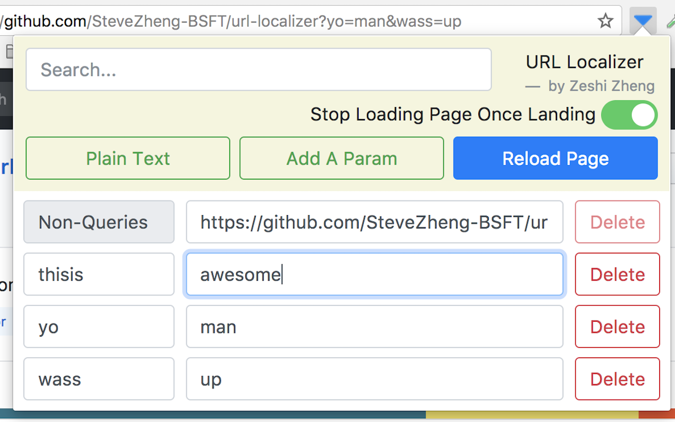Delete the 'yo' query parameter
This screenshot has height=422, width=675.
(x=617, y=327)
